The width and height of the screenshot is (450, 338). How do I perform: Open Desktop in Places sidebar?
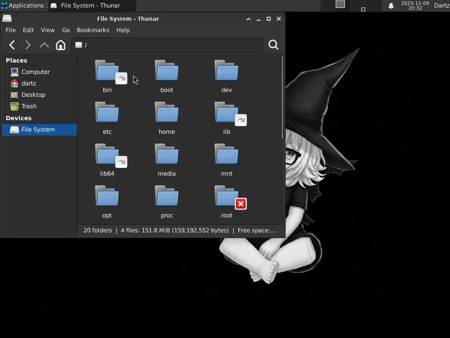coord(39,95)
